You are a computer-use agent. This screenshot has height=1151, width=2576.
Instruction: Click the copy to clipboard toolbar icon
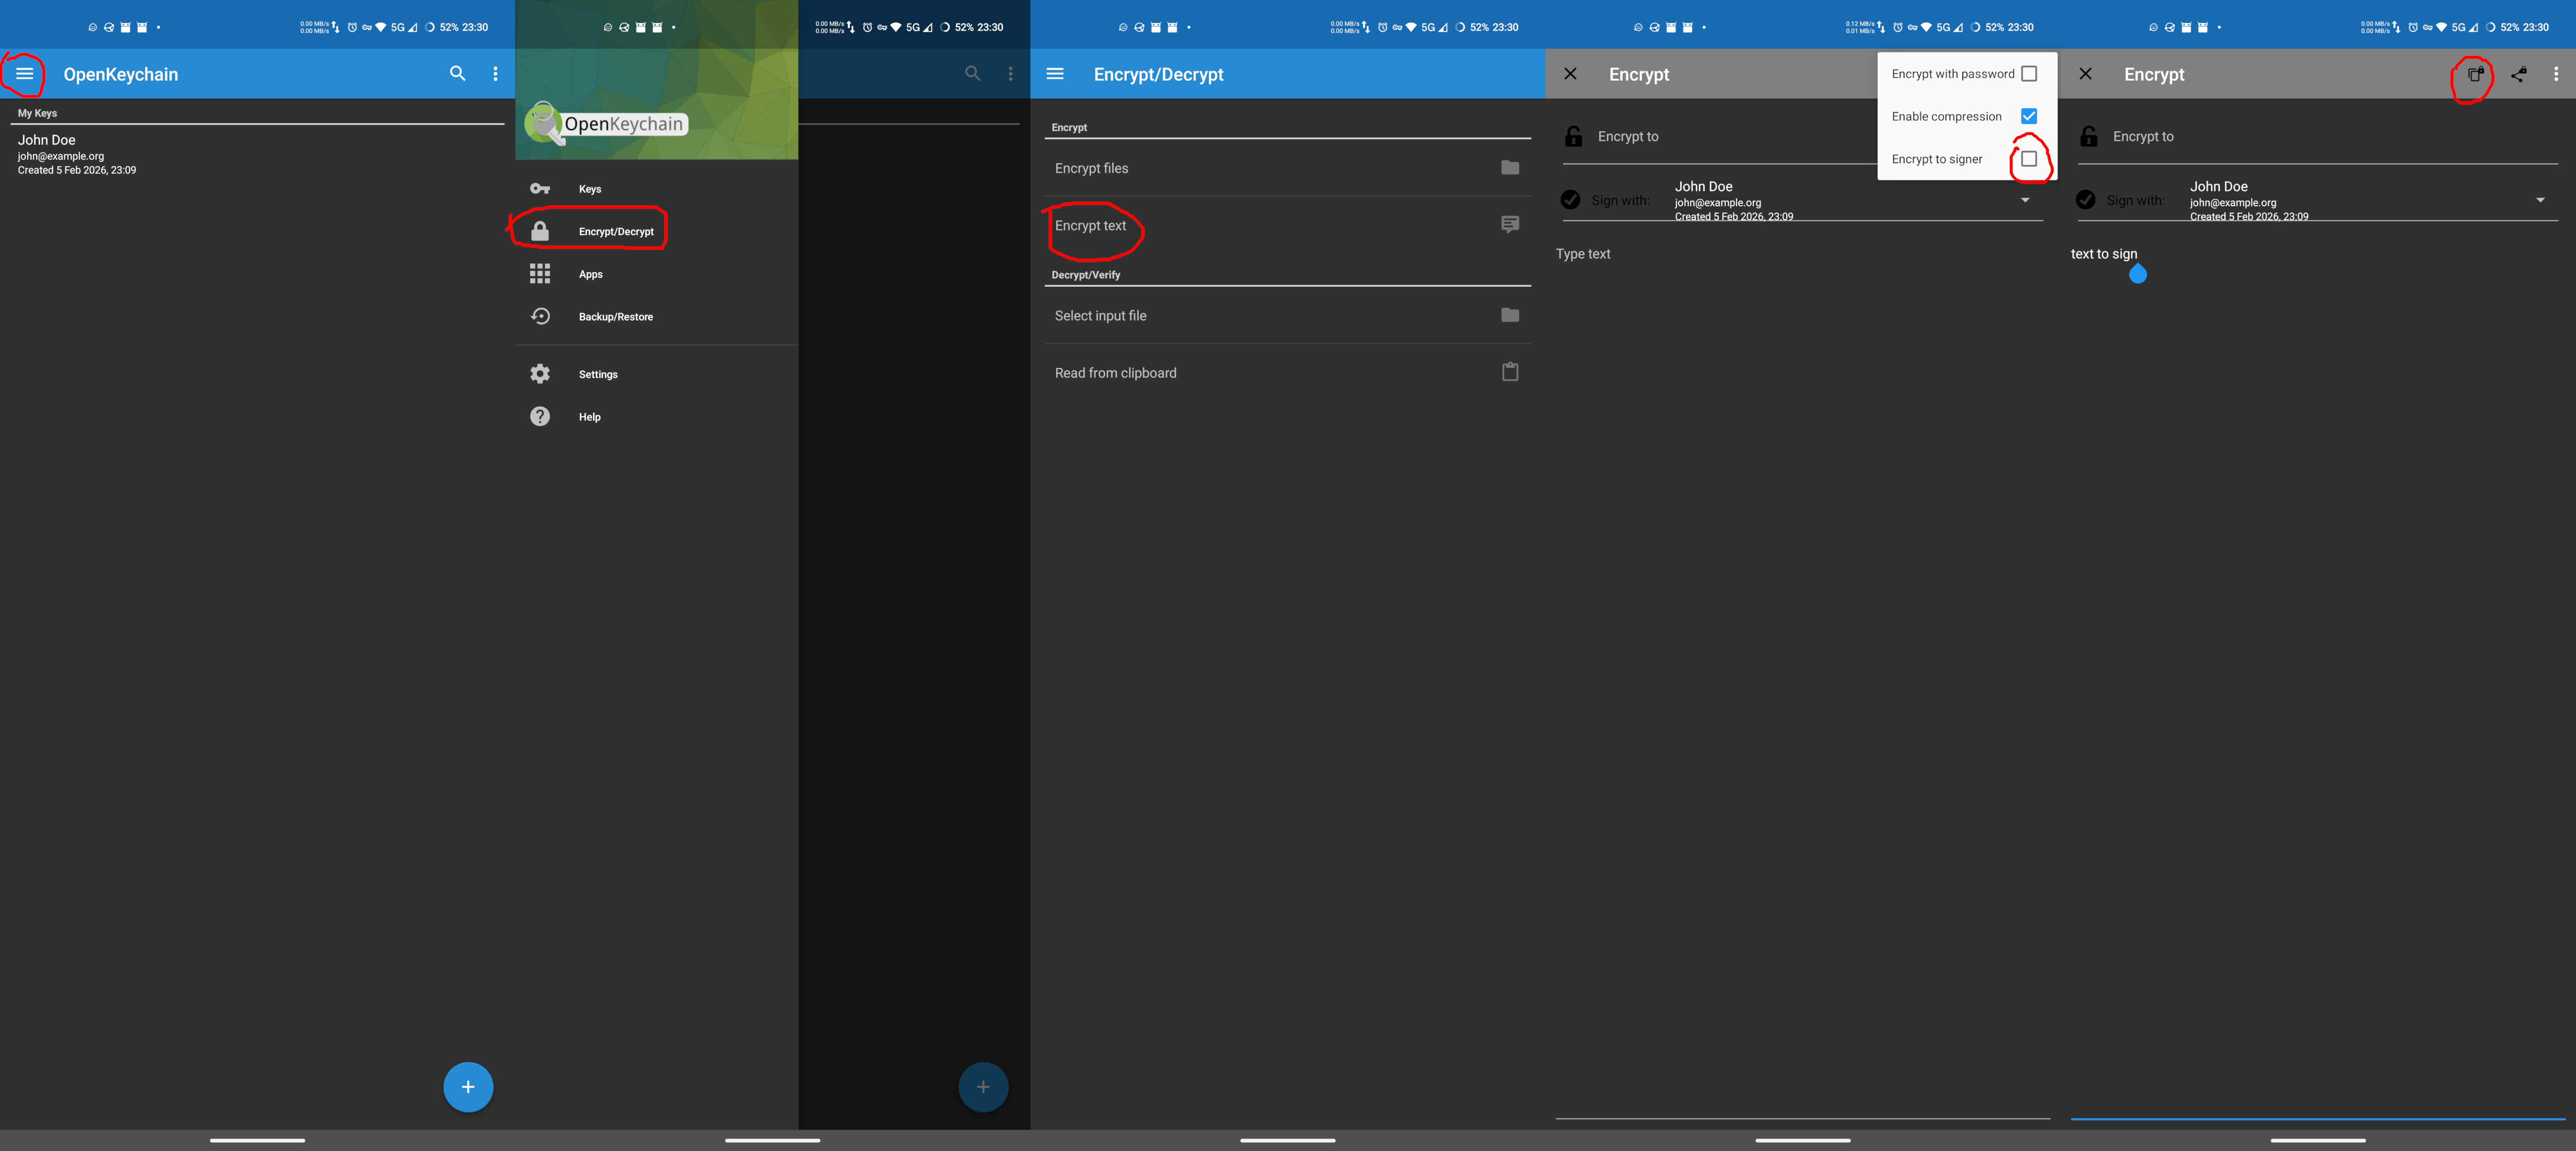tap(2475, 74)
